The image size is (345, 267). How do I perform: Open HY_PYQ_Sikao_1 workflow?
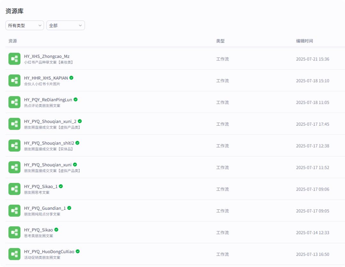pos(41,187)
